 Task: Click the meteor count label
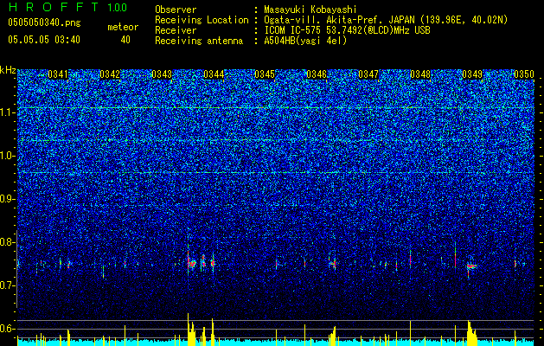[x=123, y=27]
